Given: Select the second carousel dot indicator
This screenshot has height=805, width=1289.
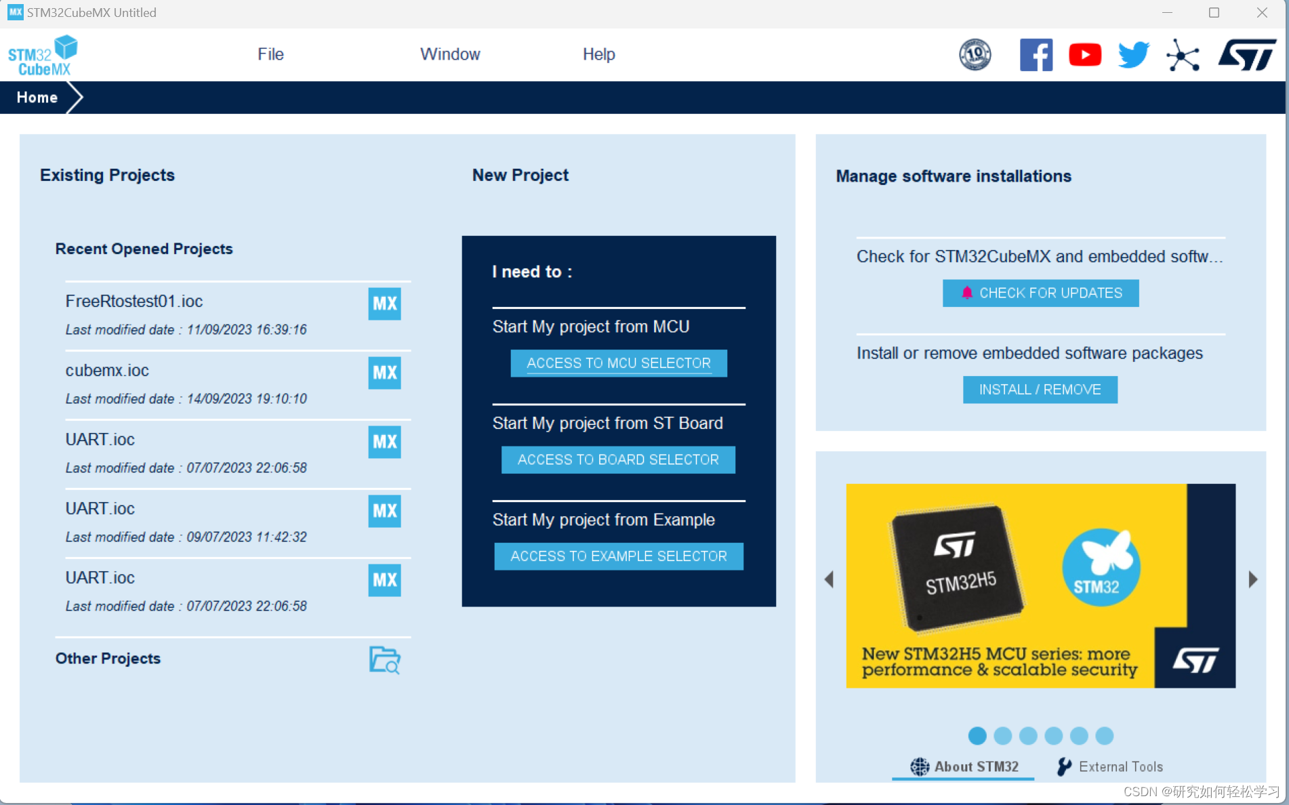Looking at the screenshot, I should click(x=1002, y=735).
